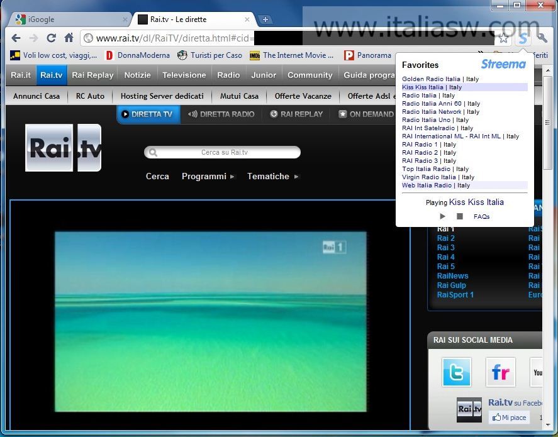This screenshot has width=558, height=437.
Task: Open Radio in the top navigation
Action: [228, 75]
